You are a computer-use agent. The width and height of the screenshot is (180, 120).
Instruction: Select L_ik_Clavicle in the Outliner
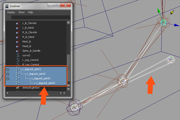tap(29, 23)
